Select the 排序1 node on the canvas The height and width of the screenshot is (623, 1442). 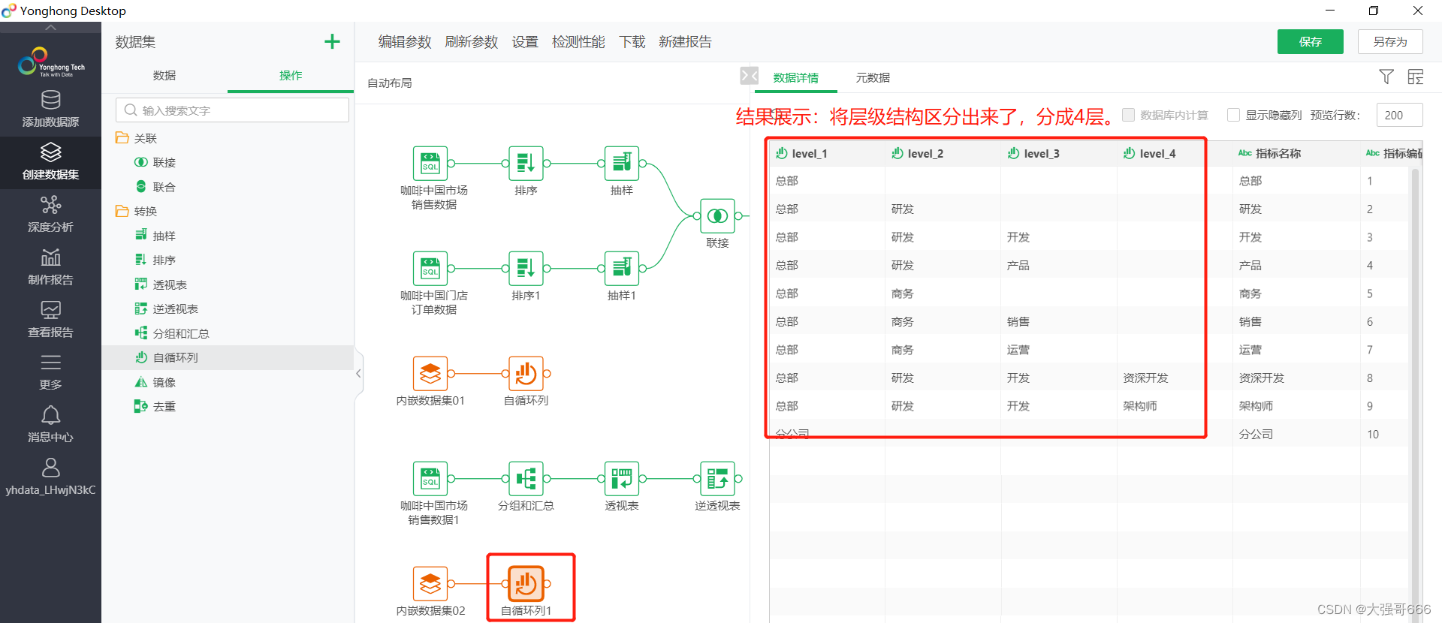(526, 269)
